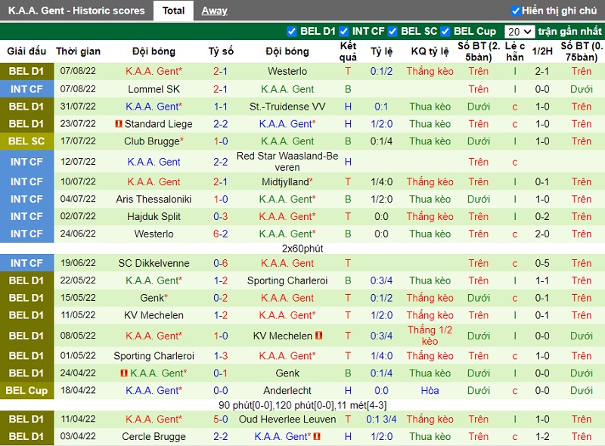The height and width of the screenshot is (446, 605).
Task: Open Red Star Waasland-Beveren link
Action: pyautogui.click(x=287, y=161)
